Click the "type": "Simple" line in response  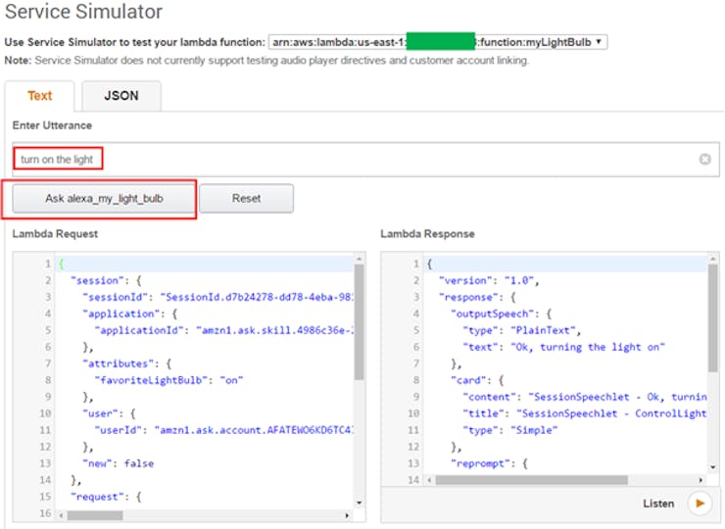click(510, 430)
